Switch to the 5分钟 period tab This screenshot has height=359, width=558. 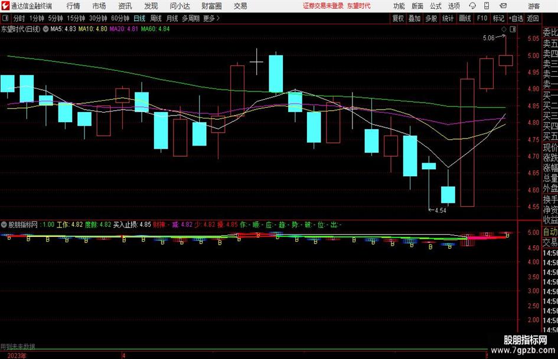coord(56,18)
